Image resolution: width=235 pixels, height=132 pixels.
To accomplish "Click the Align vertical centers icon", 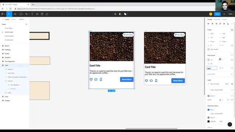I will (224, 24).
